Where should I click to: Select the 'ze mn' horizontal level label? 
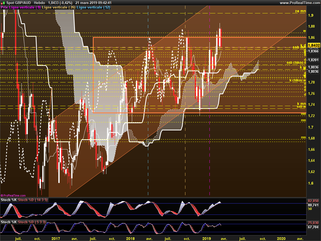[x=300, y=11]
